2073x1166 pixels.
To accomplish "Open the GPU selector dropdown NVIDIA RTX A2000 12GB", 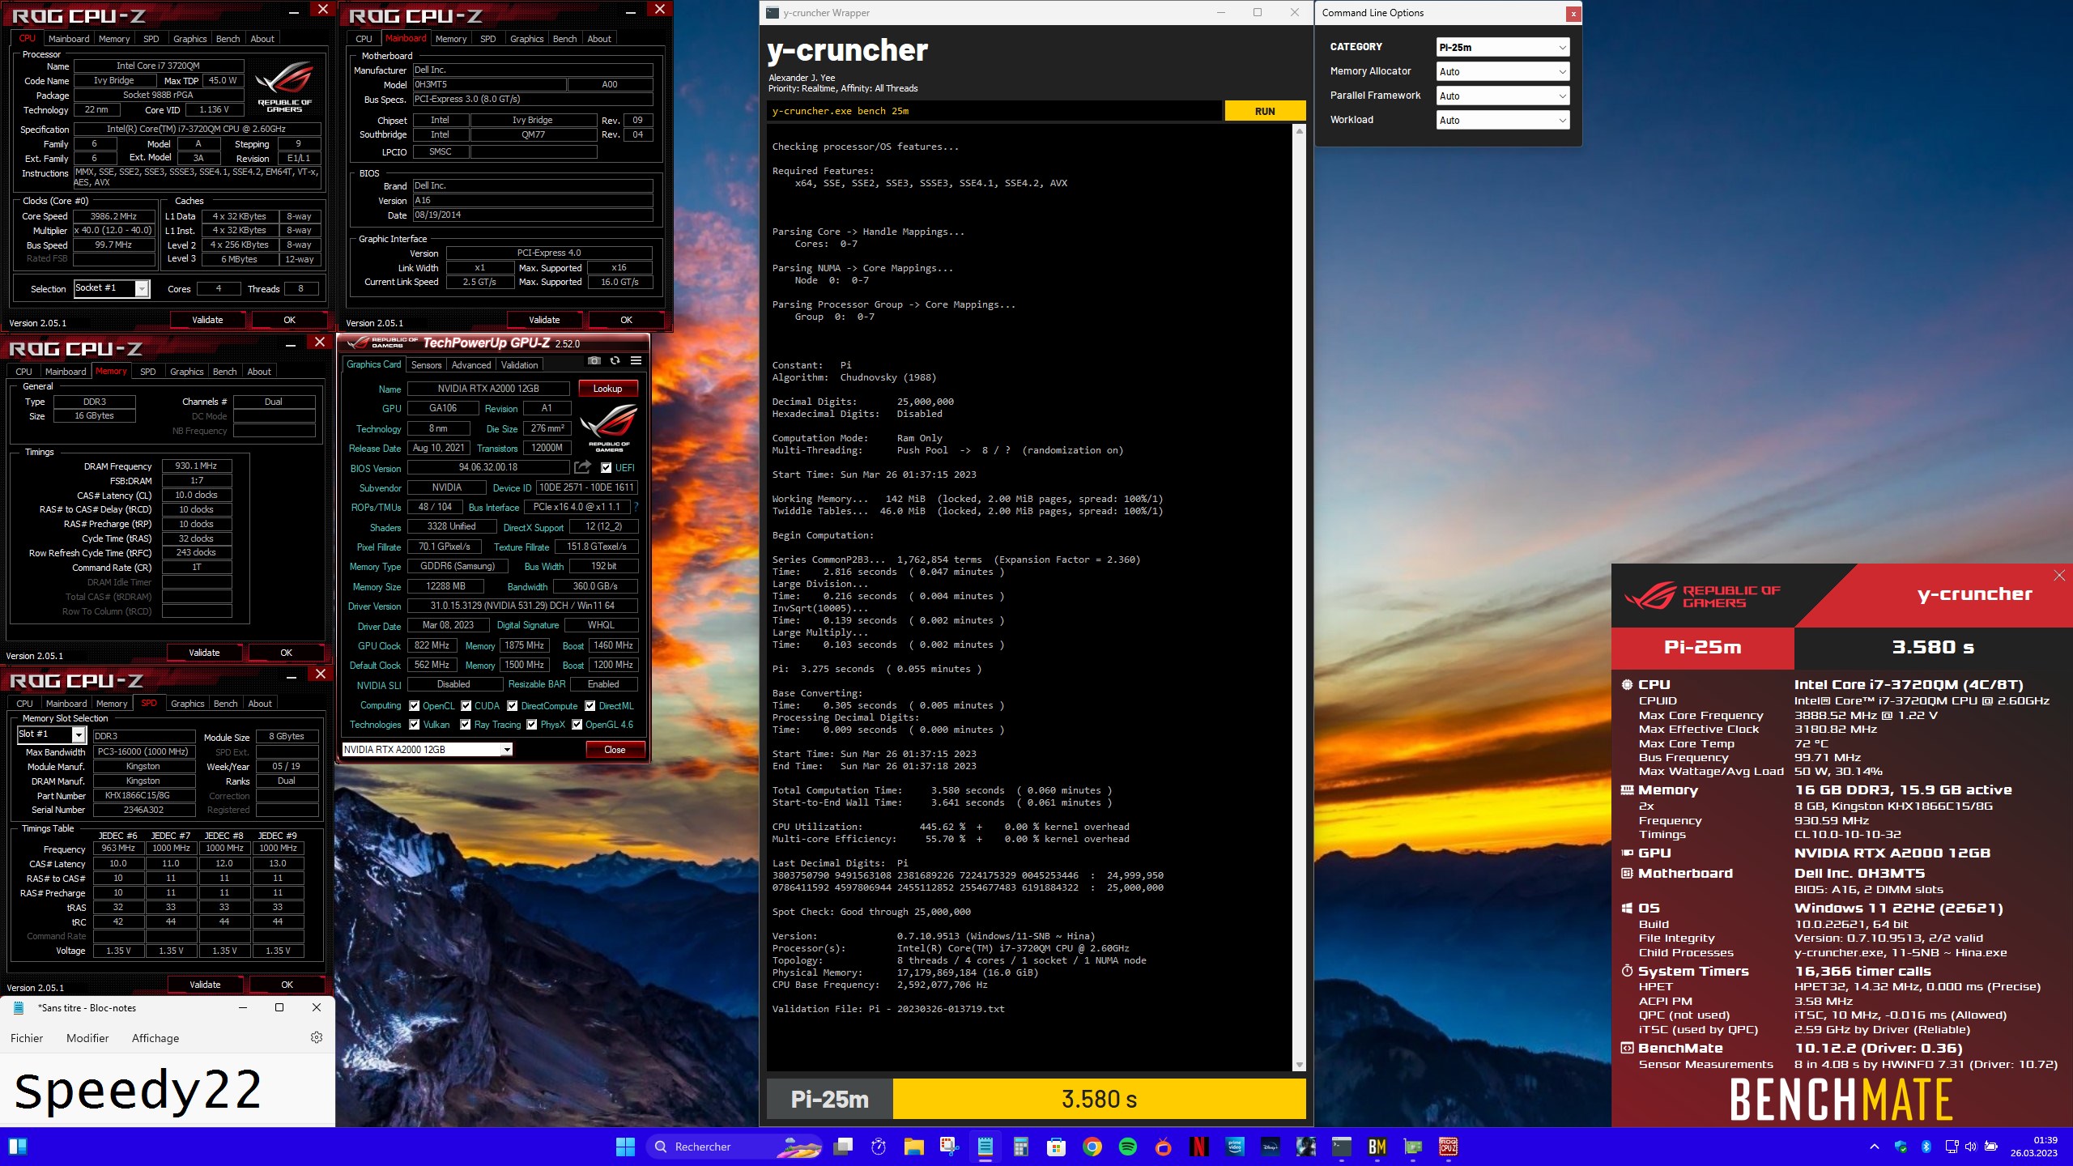I will [428, 750].
